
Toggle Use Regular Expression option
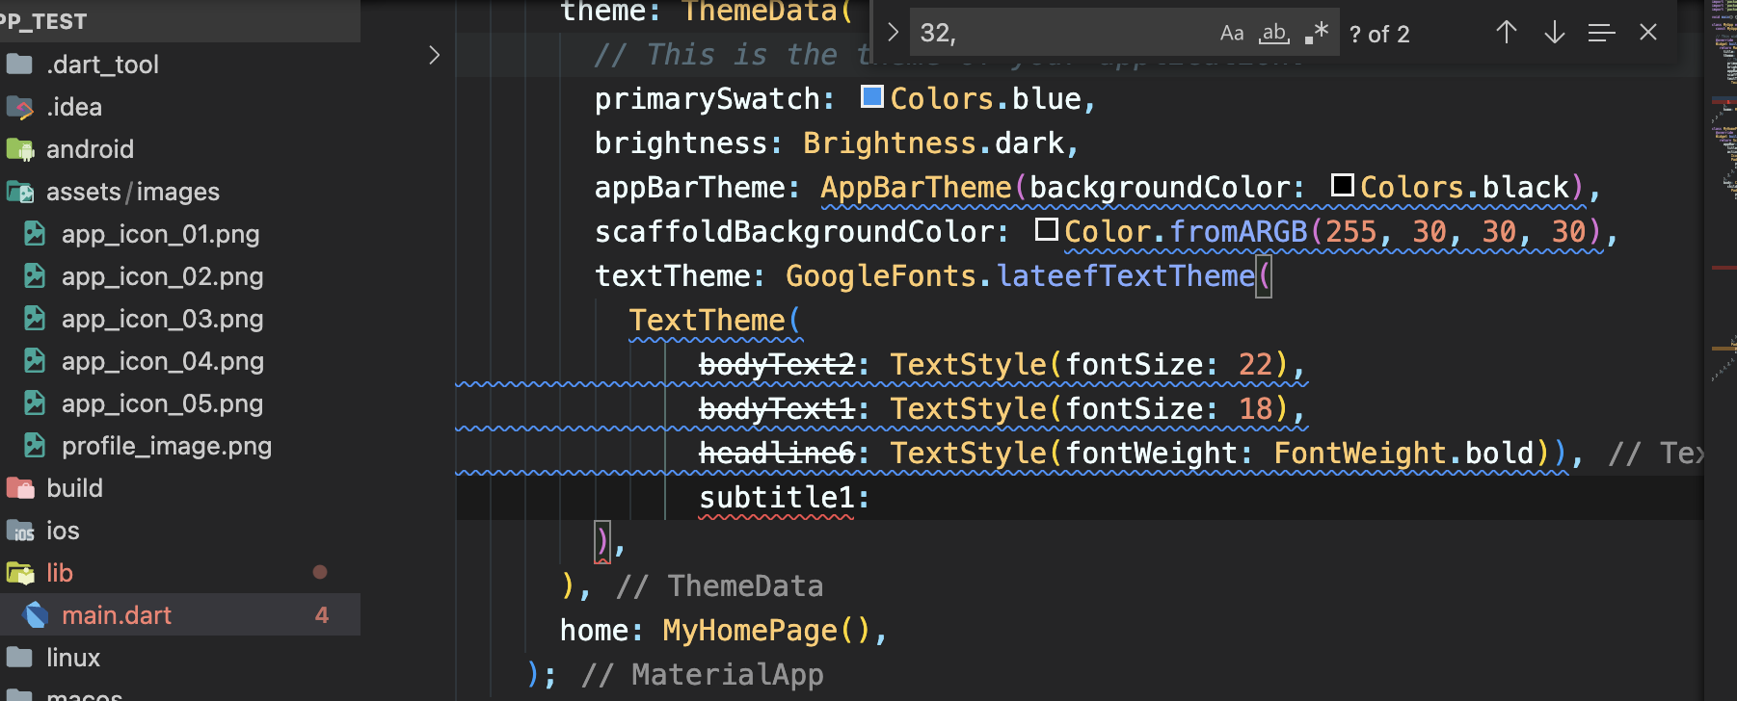(1317, 34)
